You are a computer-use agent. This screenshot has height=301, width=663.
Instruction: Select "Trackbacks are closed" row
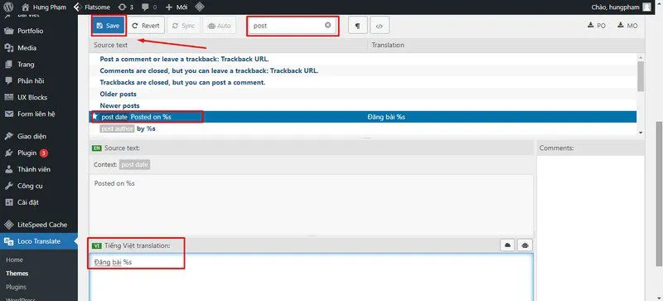click(362, 82)
